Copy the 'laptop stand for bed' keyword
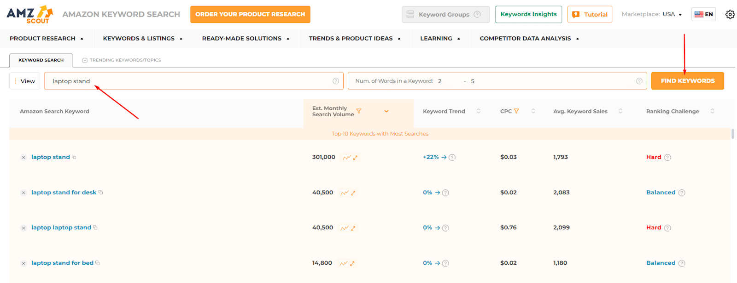Screen dimensions: 737x283 pos(98,263)
